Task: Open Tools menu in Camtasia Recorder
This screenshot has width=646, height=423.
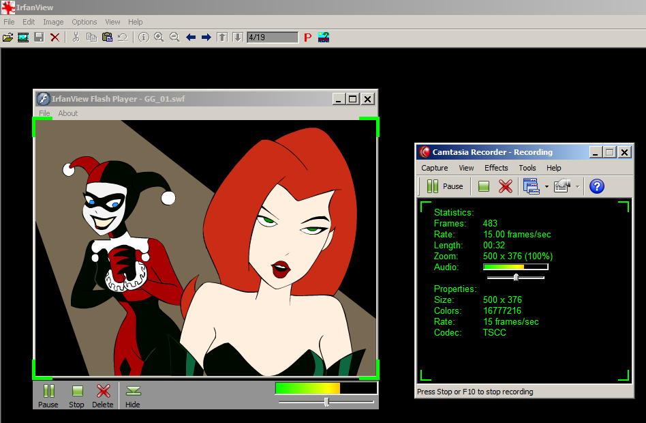Action: pyautogui.click(x=527, y=168)
